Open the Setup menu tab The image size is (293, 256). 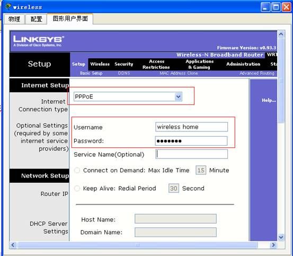(78, 64)
